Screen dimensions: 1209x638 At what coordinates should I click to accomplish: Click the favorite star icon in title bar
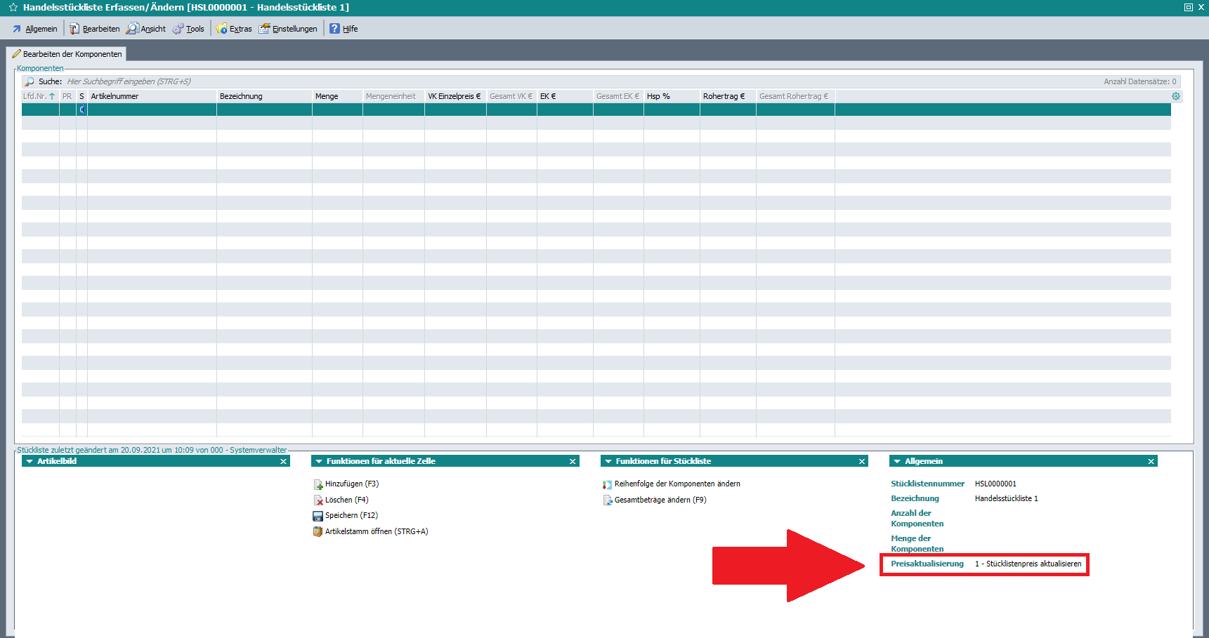coord(13,8)
